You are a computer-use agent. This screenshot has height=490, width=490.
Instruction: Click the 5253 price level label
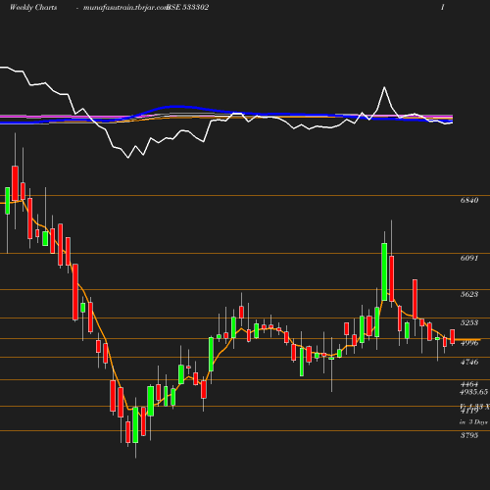tap(469, 322)
